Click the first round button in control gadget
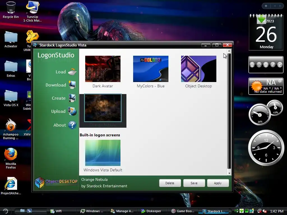 point(252,65)
